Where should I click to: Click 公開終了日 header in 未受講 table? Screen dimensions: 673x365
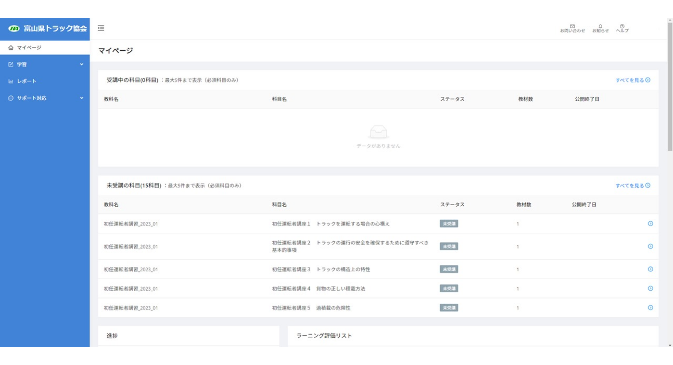click(x=584, y=204)
